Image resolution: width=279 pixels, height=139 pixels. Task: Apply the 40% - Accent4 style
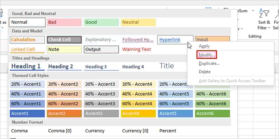tap(138, 94)
